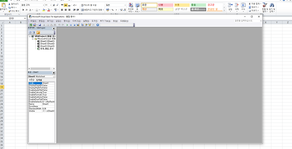Click the yellow fill color bucket icon
This screenshot has width=292, height=149.
click(43, 10)
